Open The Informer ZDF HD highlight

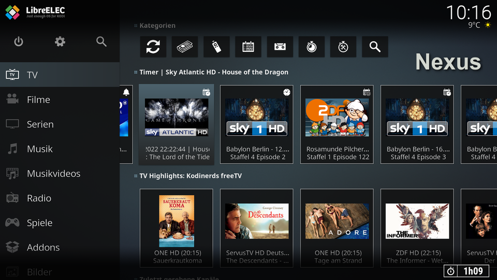coord(417,228)
